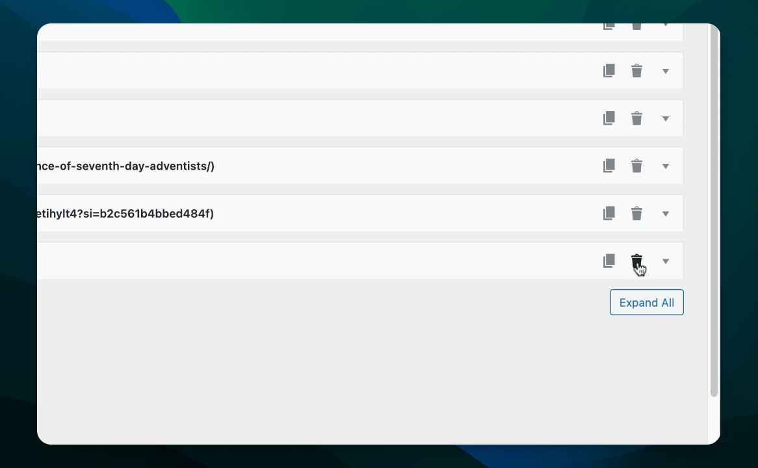Duplicate the etihylt4?si=b2c561b4bbed484f row
Viewport: 758px width, 468px height.
coord(609,213)
